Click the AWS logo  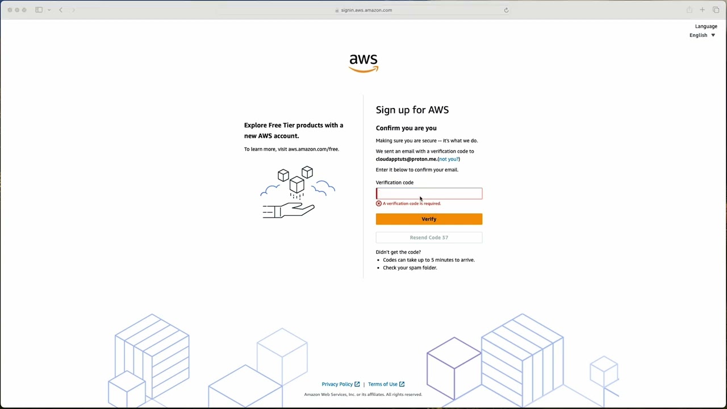click(363, 63)
